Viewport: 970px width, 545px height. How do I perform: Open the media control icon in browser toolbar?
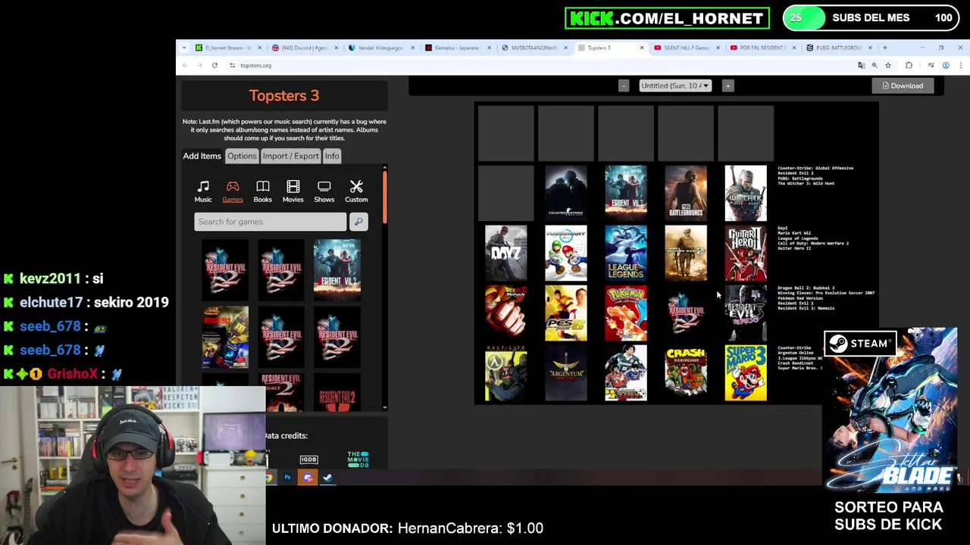click(x=931, y=66)
